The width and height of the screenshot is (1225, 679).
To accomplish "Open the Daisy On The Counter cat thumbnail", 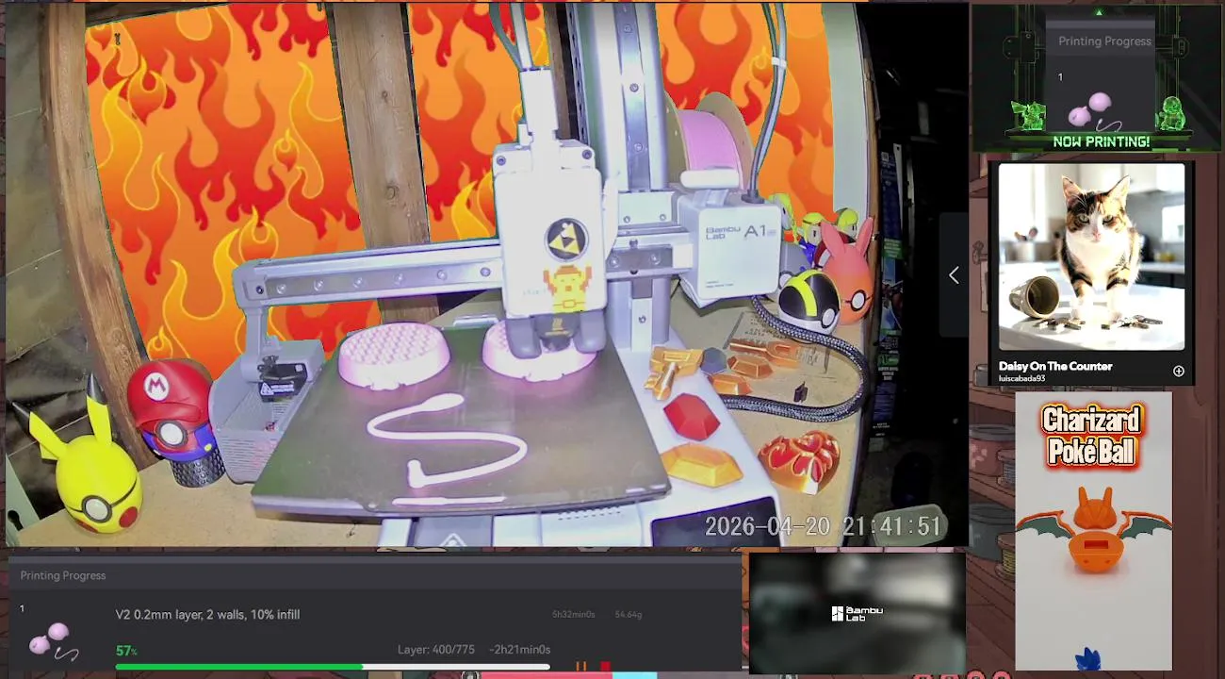I will (1091, 257).
